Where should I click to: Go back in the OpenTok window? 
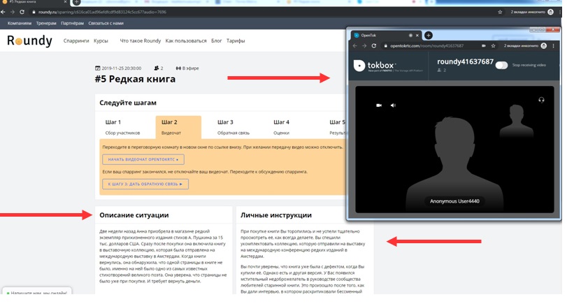[x=355, y=46]
